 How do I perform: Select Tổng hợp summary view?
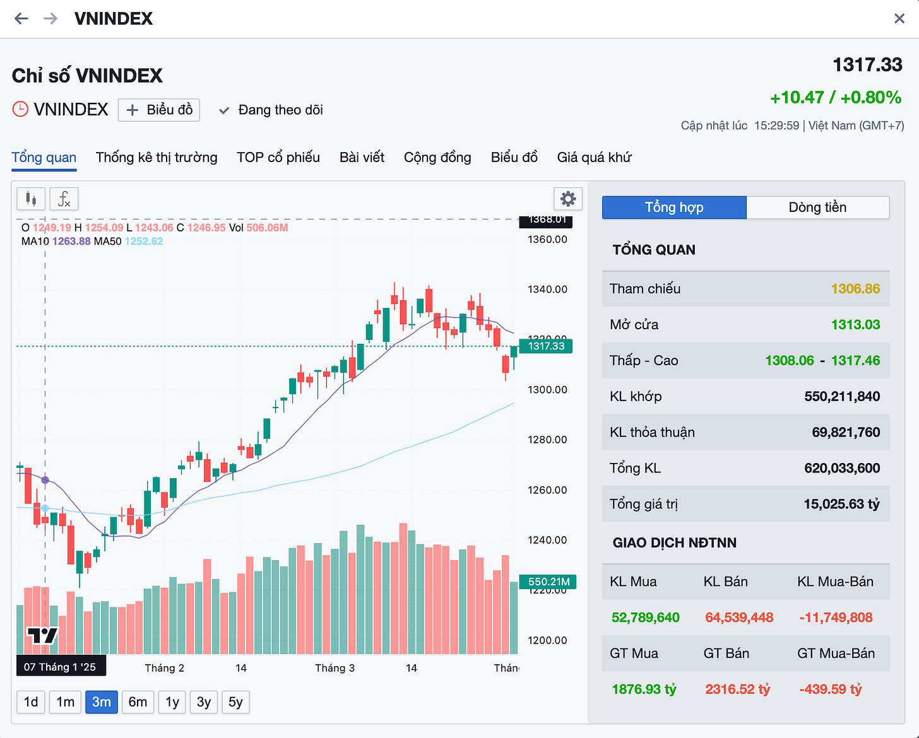coord(674,208)
